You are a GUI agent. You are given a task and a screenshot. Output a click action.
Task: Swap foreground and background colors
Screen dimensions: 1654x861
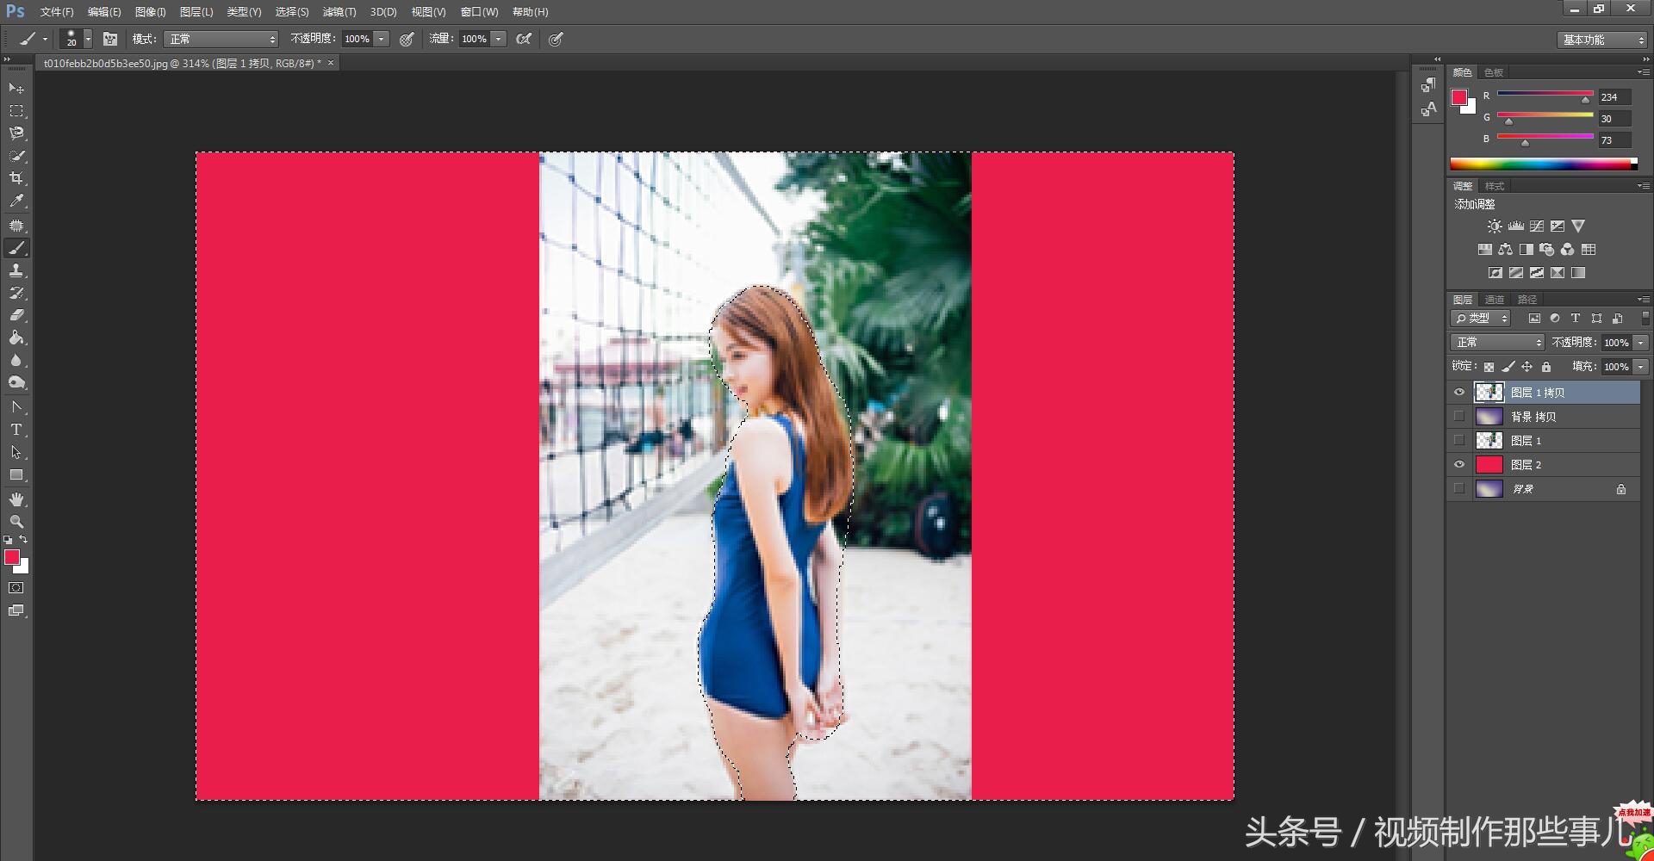point(23,540)
